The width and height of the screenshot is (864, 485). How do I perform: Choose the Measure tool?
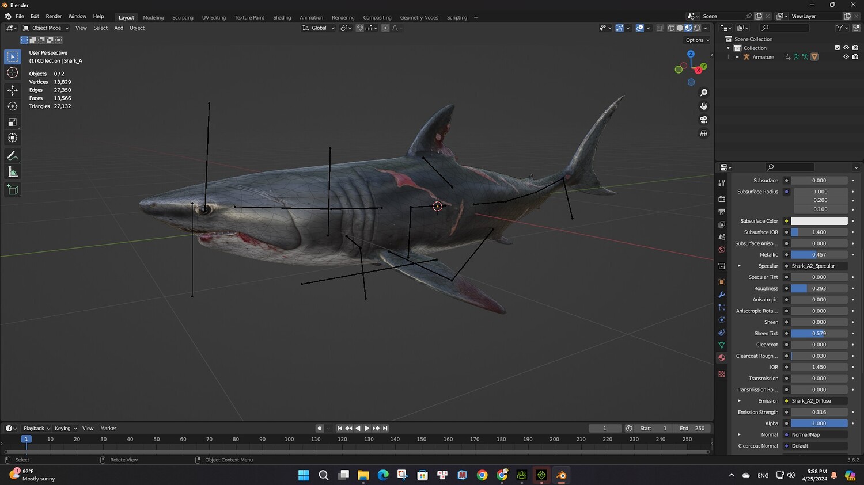[x=13, y=172]
